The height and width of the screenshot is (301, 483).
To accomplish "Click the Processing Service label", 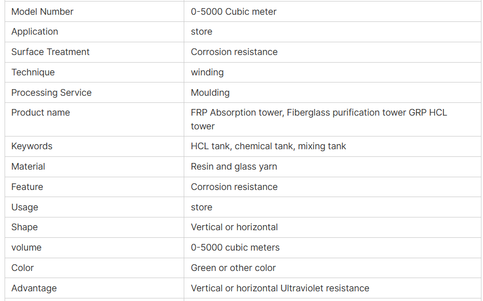I will click(51, 93).
